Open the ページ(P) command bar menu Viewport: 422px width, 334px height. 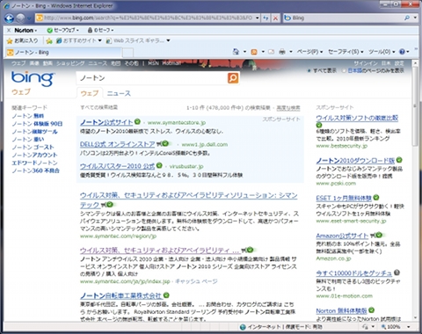tap(309, 52)
